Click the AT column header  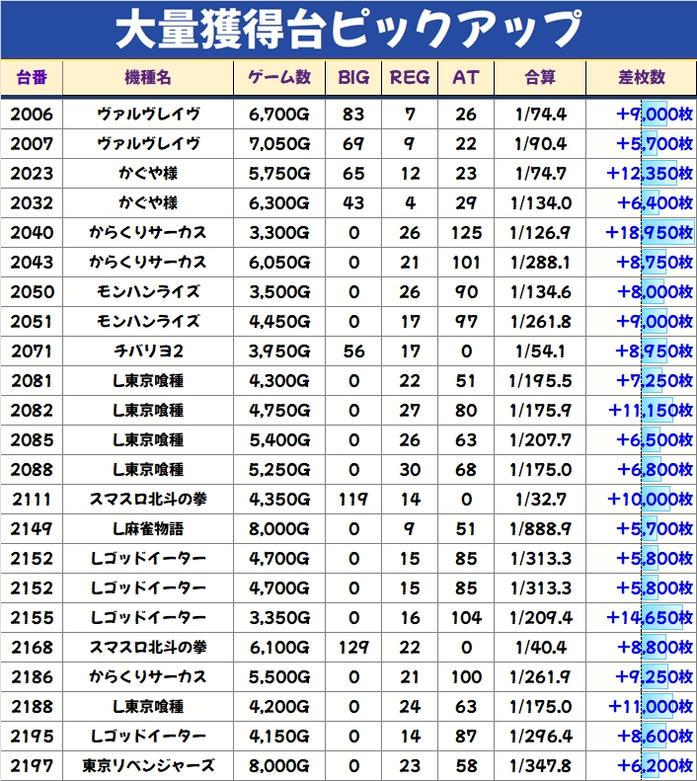click(x=465, y=77)
